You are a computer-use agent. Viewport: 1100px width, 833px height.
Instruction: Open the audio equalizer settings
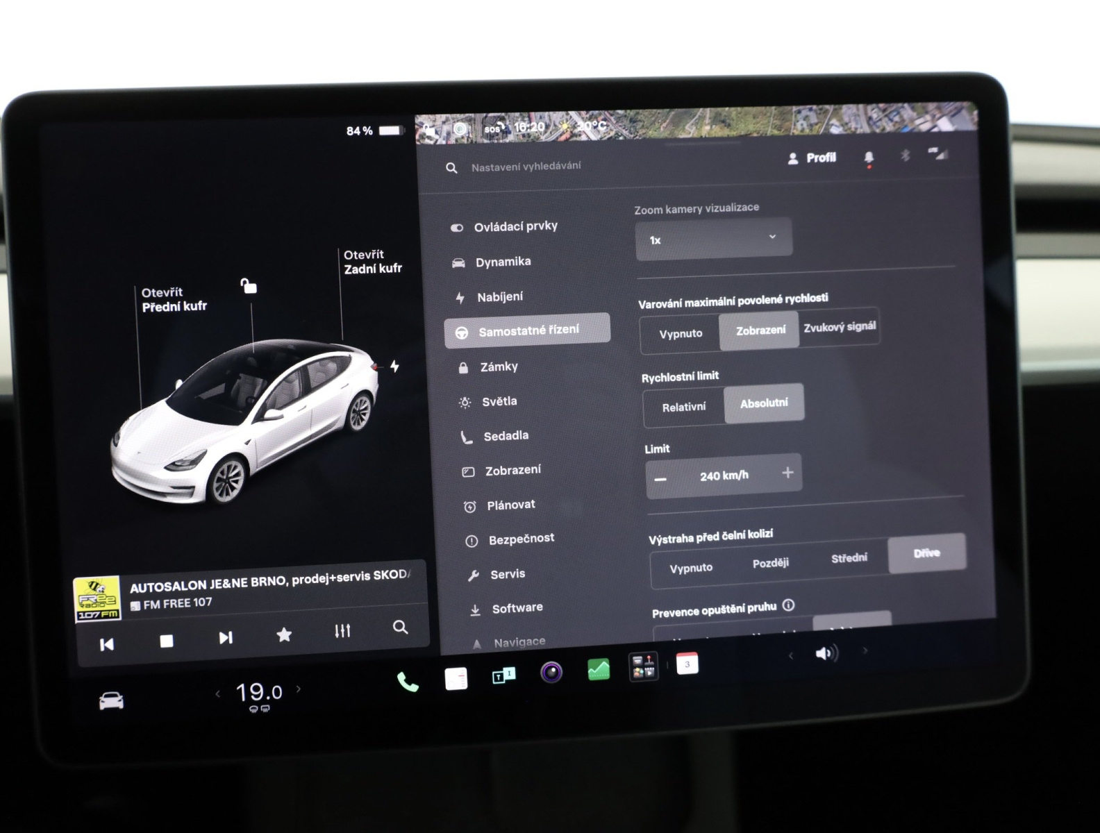(x=342, y=631)
